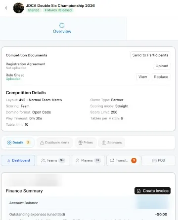Switch to the Details tab
This screenshot has height=220, width=178.
(19, 143)
